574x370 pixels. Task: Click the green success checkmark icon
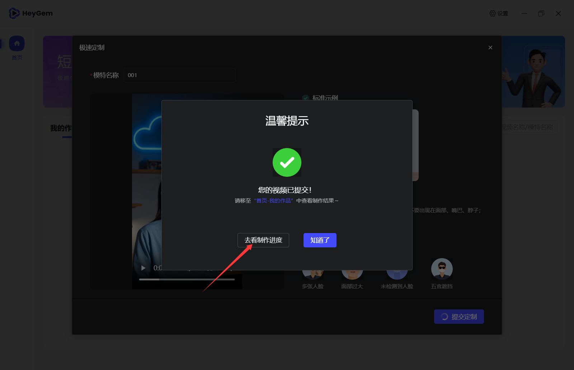(x=287, y=162)
